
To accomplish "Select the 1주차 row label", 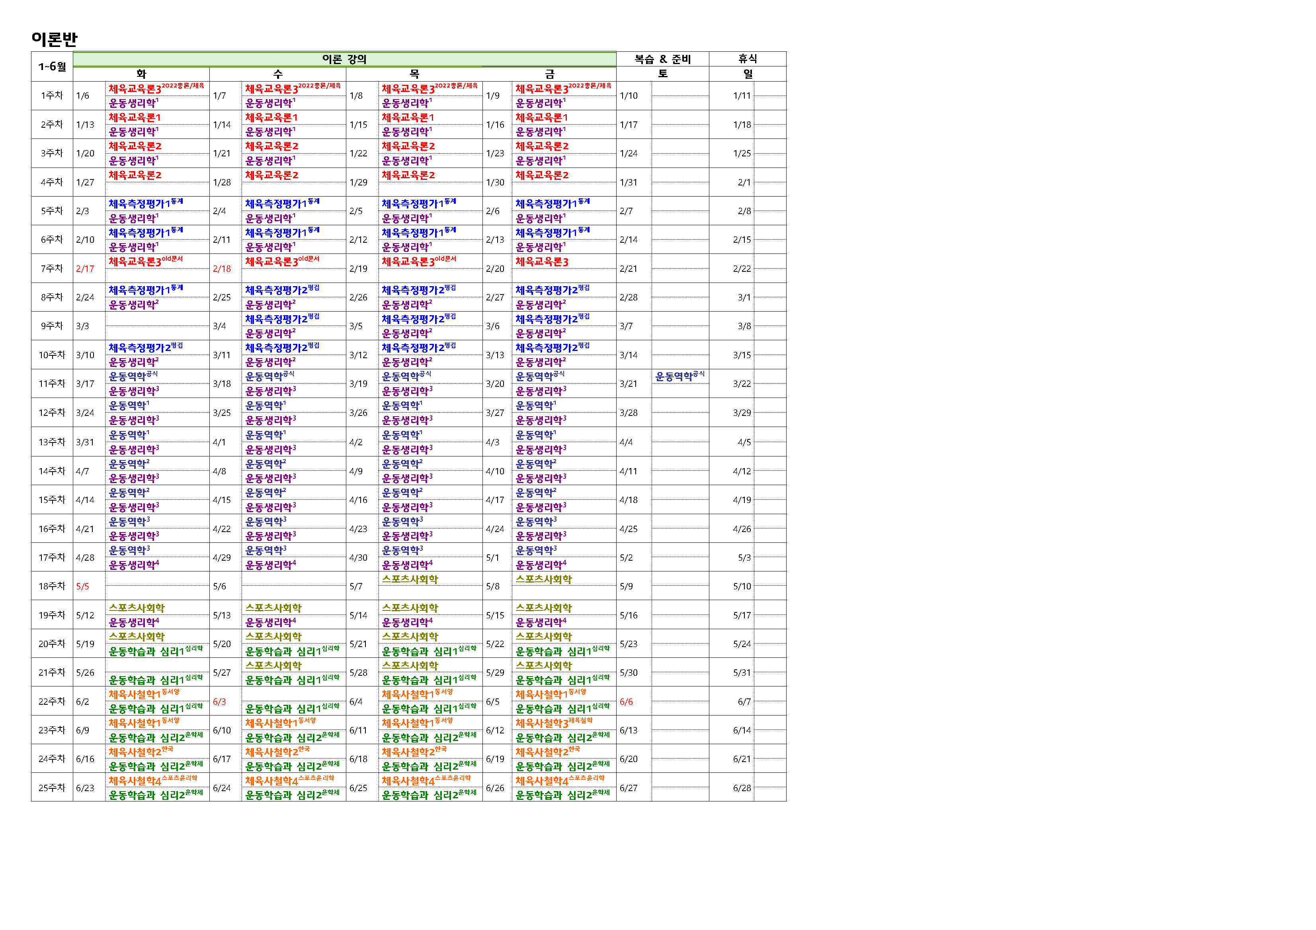I will pos(52,96).
